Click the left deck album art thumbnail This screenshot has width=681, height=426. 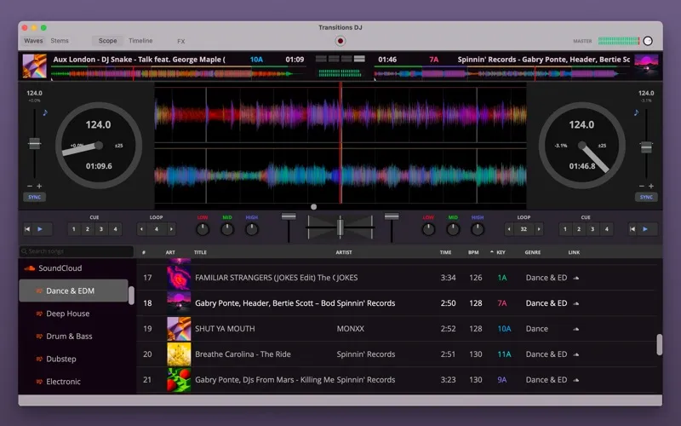pyautogui.click(x=34, y=66)
